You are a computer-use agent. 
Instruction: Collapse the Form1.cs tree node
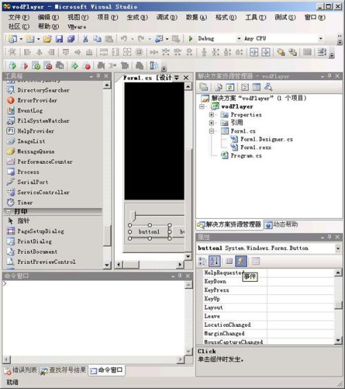[211, 131]
